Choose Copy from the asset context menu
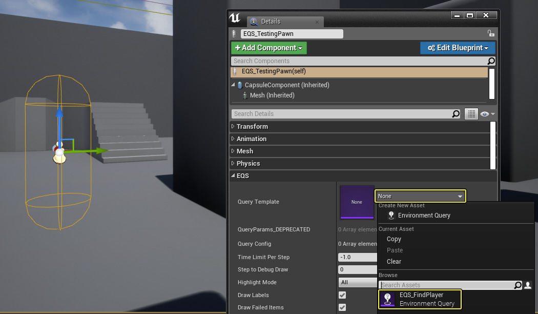This screenshot has width=538, height=314. pos(394,239)
